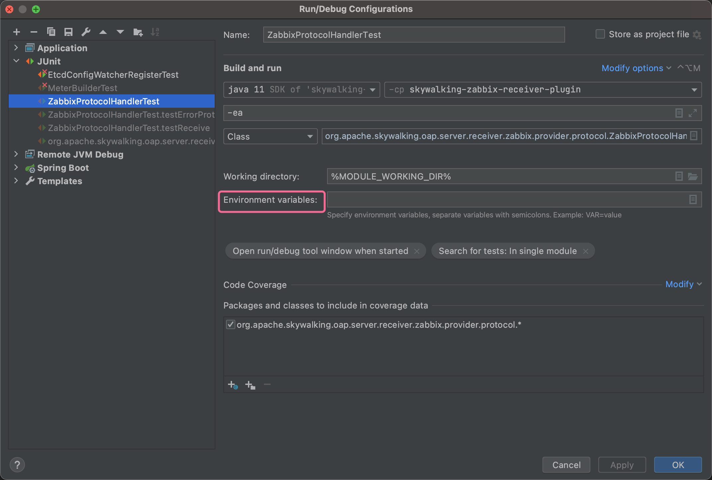Click the browse working directory folder icon
The width and height of the screenshot is (712, 480).
(693, 177)
